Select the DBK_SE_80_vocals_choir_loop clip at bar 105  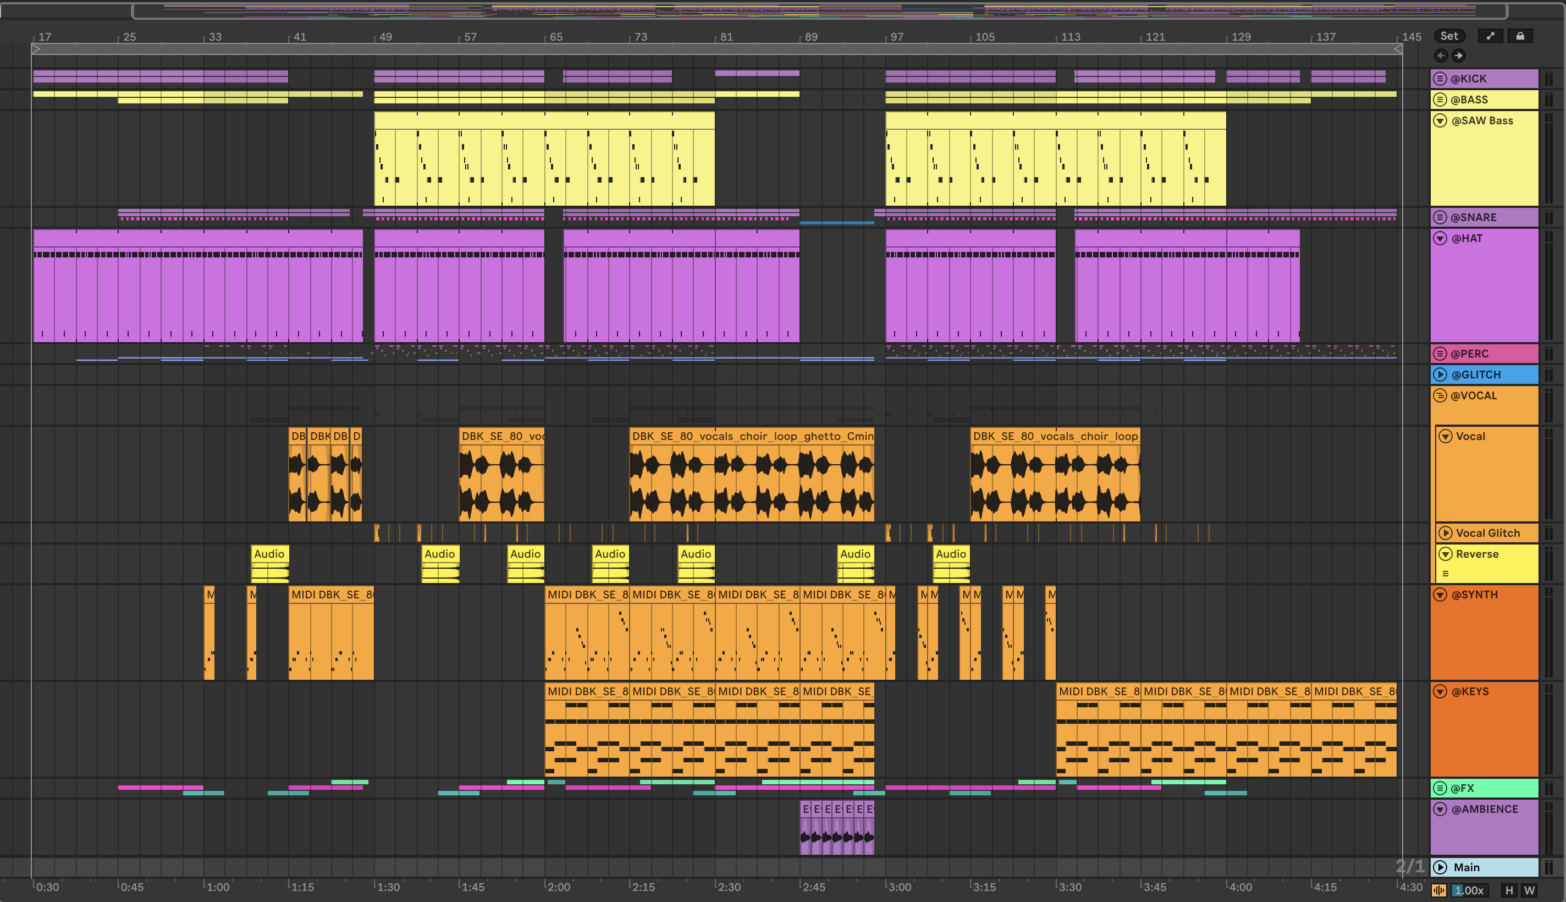click(x=1055, y=474)
